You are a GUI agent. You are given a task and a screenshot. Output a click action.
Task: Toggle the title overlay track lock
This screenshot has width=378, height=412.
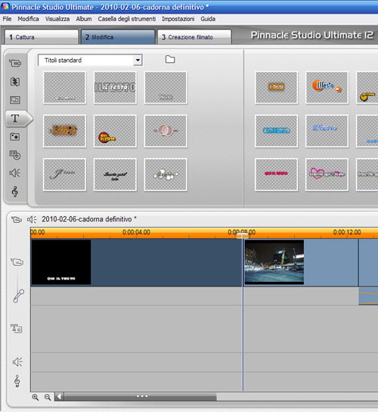17,328
